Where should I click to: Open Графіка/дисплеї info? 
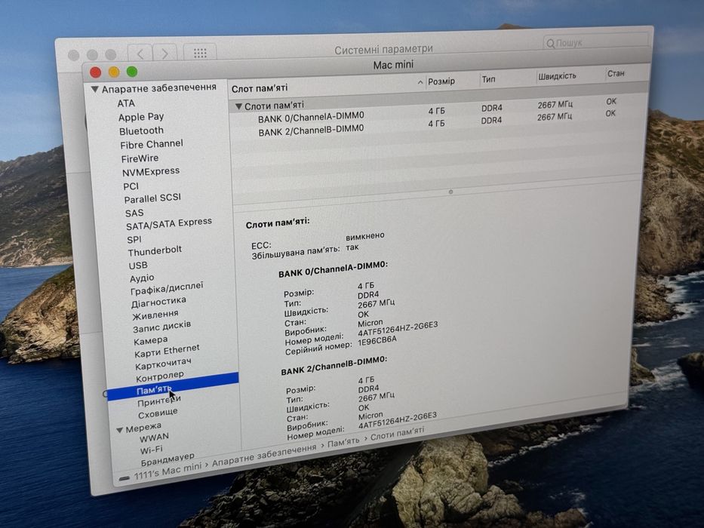[167, 288]
